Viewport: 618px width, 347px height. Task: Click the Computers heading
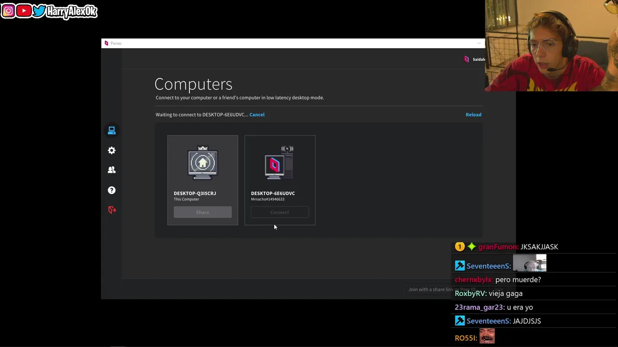193,84
